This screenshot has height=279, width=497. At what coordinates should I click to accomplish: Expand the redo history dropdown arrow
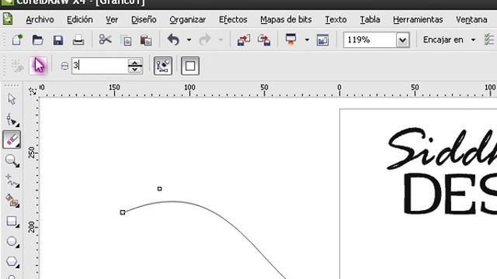pos(221,40)
